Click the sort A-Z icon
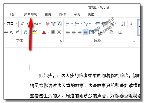The width and height of the screenshot is (144, 103). pyautogui.click(x=123, y=24)
